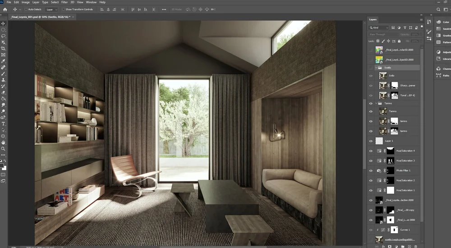Lock all with padlock icon
The image size is (451, 248).
(x=399, y=41)
